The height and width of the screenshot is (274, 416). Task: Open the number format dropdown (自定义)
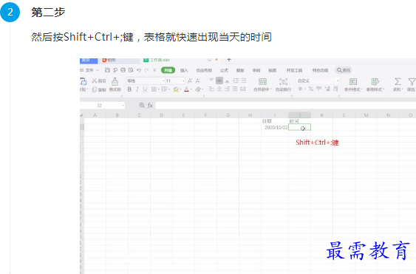click(338, 81)
